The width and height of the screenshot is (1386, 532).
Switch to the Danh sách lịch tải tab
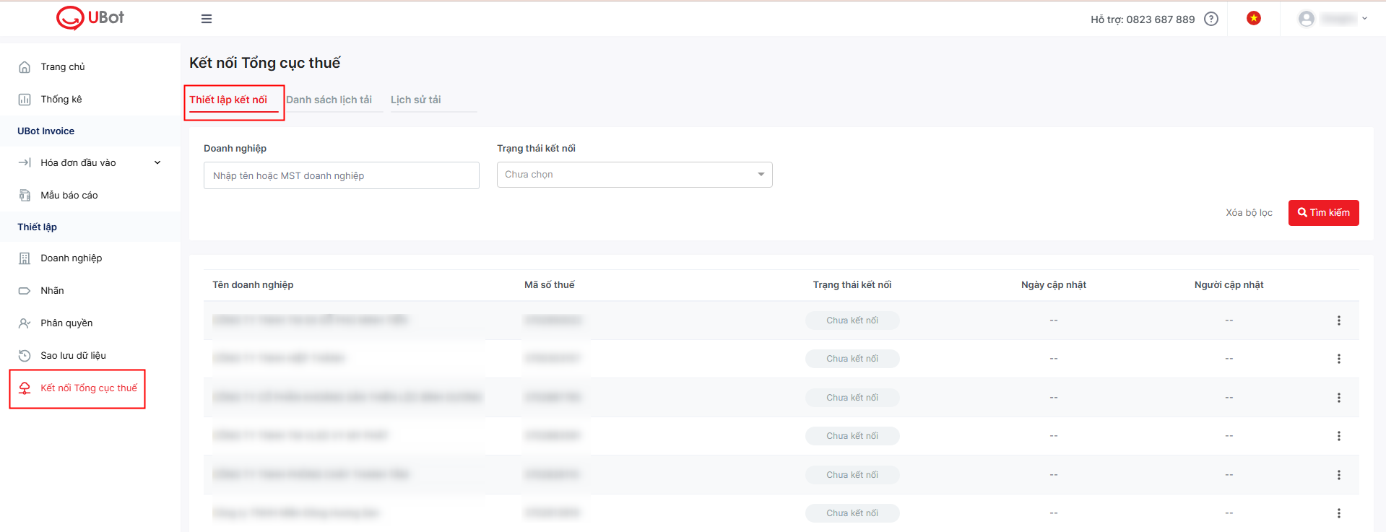[x=329, y=100]
